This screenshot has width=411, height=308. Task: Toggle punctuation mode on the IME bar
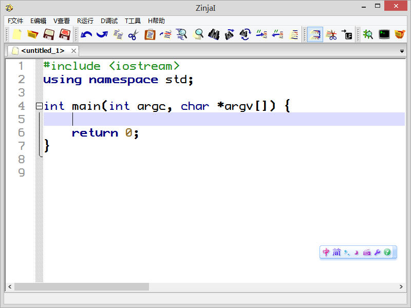347,253
